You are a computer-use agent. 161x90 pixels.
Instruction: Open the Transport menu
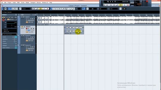pyautogui.click(x=33, y=2)
